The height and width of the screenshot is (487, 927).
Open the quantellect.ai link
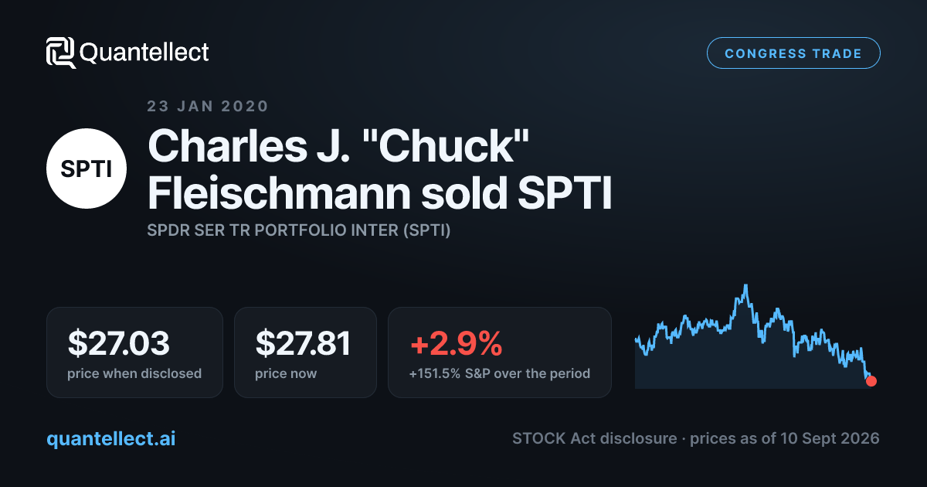tap(111, 438)
